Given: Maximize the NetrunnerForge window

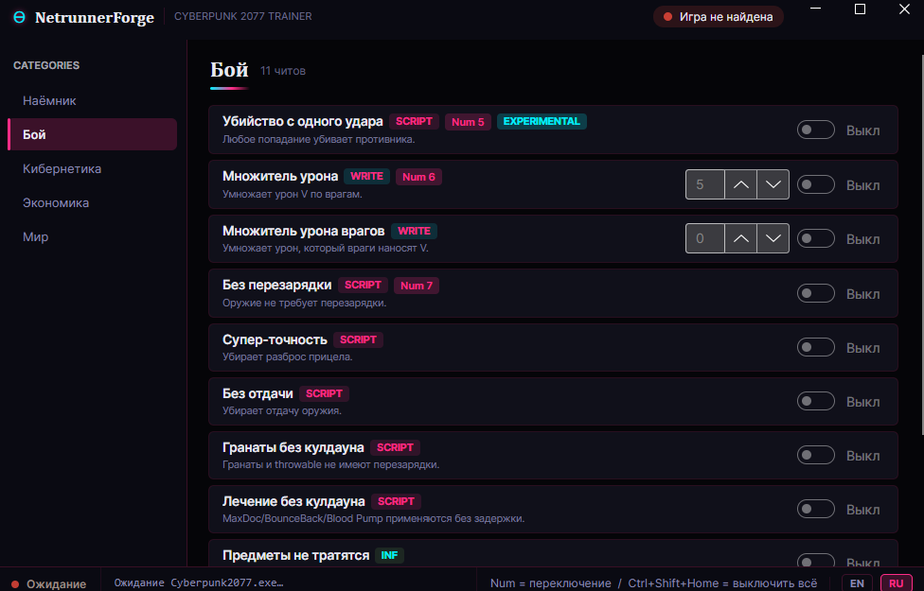Looking at the screenshot, I should point(860,9).
